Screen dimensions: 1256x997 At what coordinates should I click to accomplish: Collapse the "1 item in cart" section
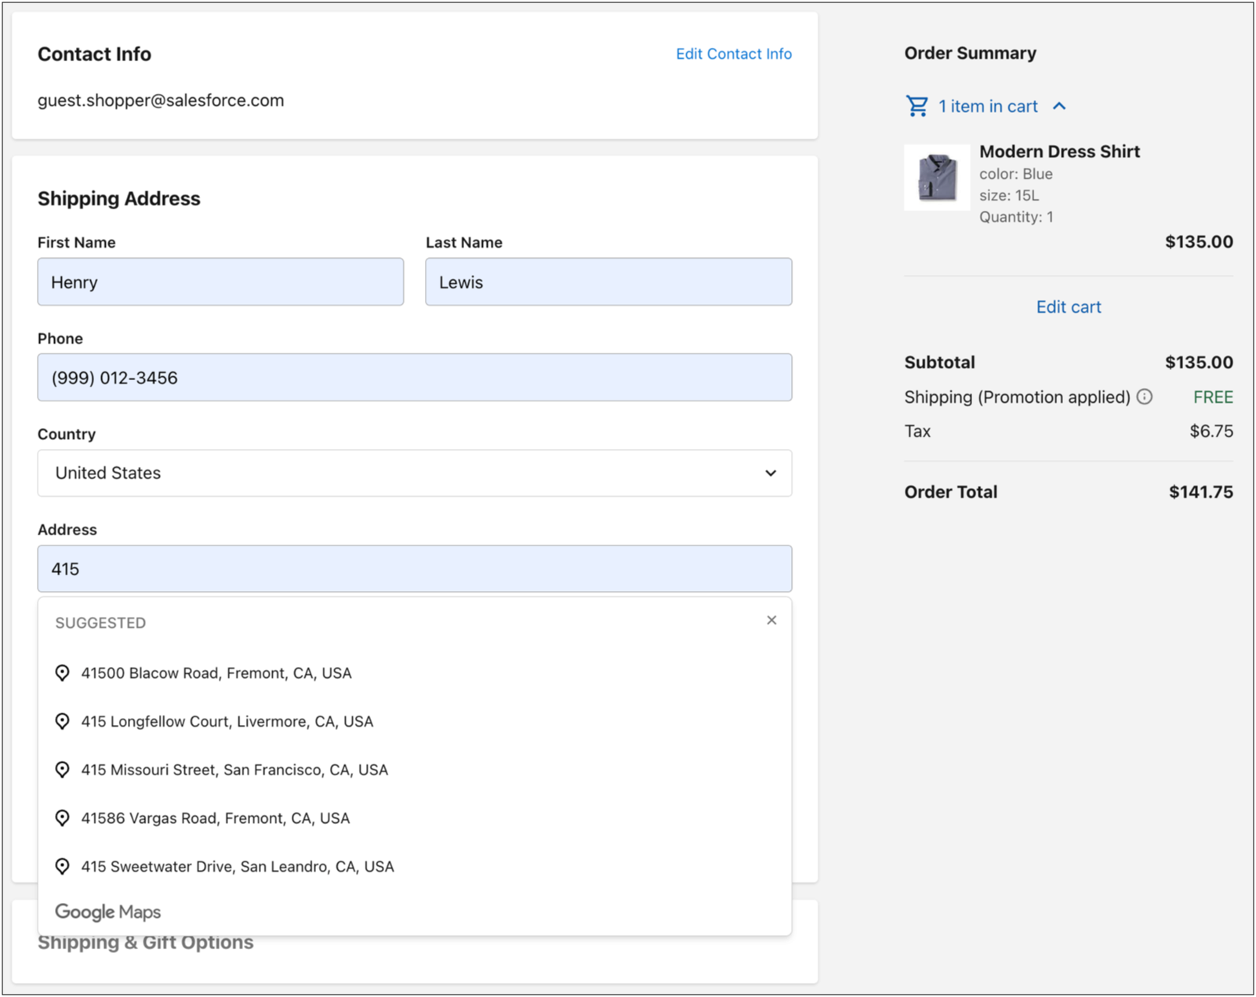1060,105
